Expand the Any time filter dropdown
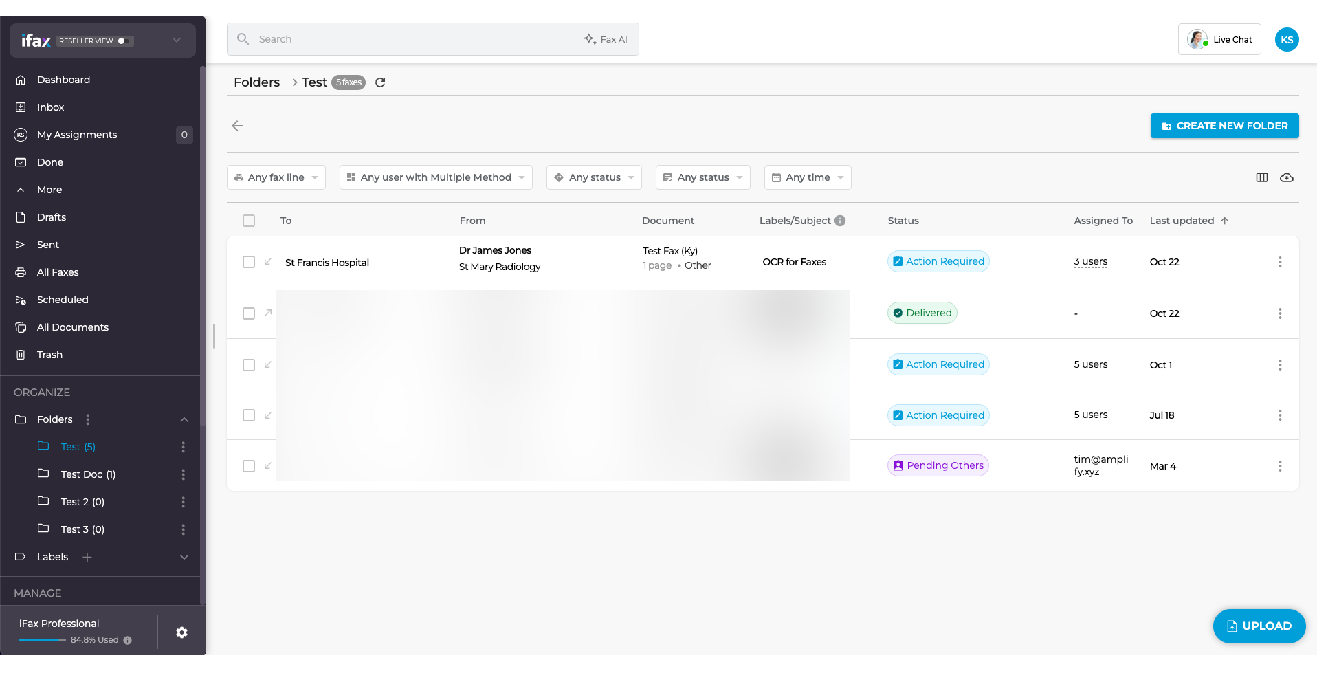The height and width of the screenshot is (673, 1317). (x=808, y=177)
